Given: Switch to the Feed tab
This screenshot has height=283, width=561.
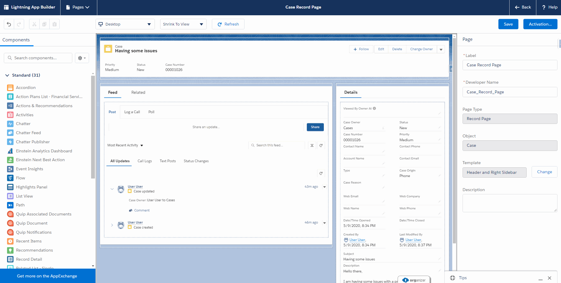Looking at the screenshot, I should pos(113,92).
